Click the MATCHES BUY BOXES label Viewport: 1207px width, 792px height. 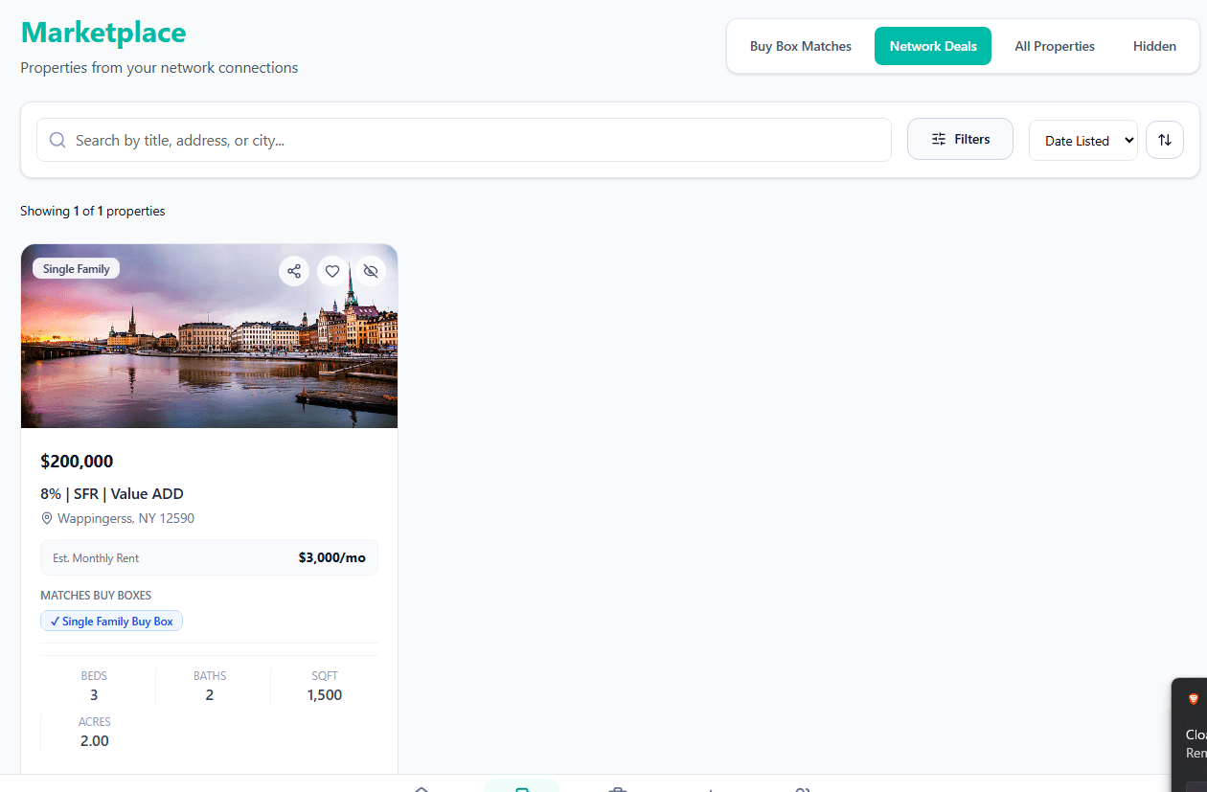(96, 596)
